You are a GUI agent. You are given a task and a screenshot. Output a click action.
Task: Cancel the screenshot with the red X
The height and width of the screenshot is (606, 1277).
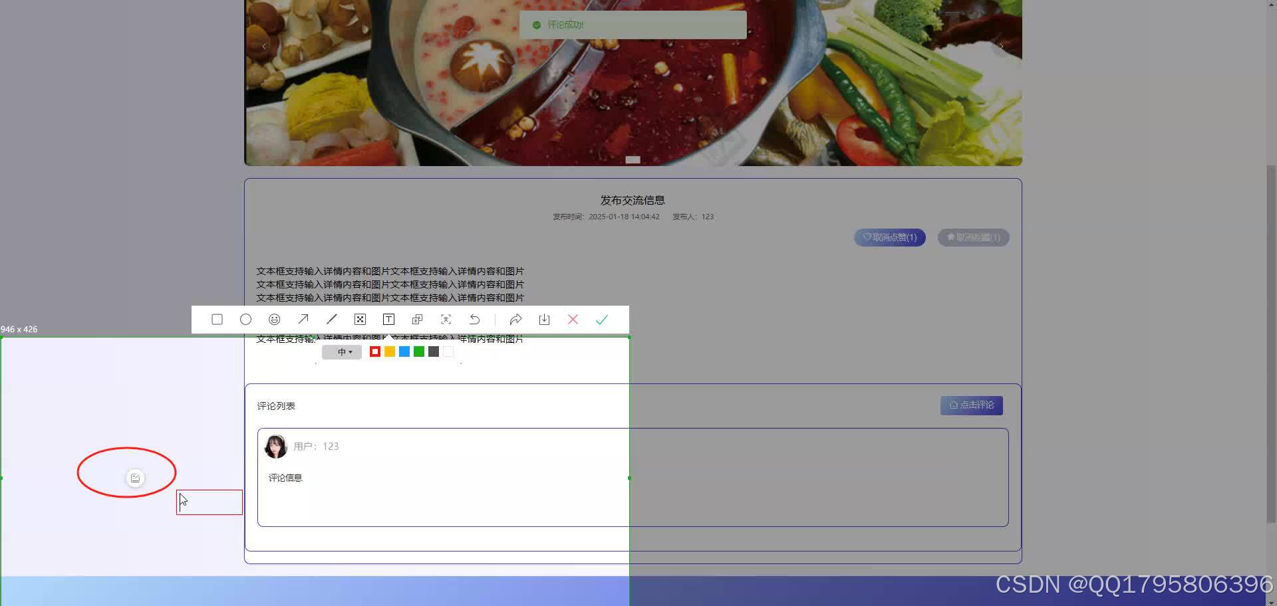point(573,319)
